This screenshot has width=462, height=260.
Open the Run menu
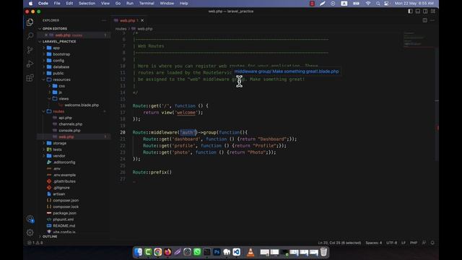130,4
